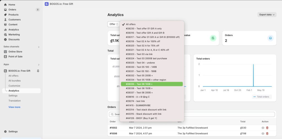
Task: View order #1002 details with eye icon
Action: (x=263, y=128)
